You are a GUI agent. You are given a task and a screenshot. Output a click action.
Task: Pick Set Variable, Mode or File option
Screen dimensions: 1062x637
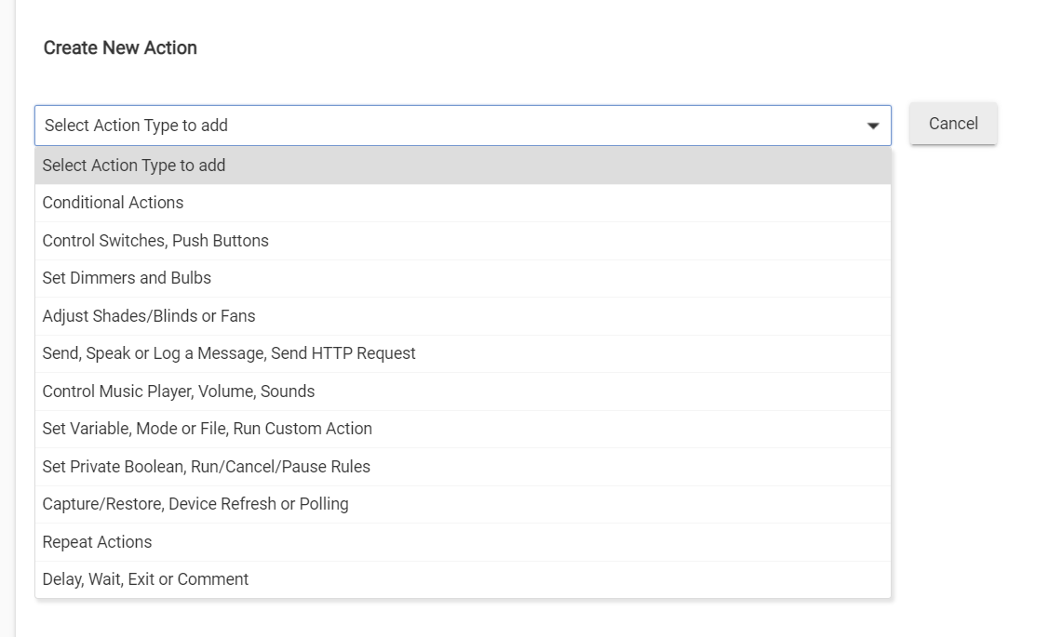463,429
